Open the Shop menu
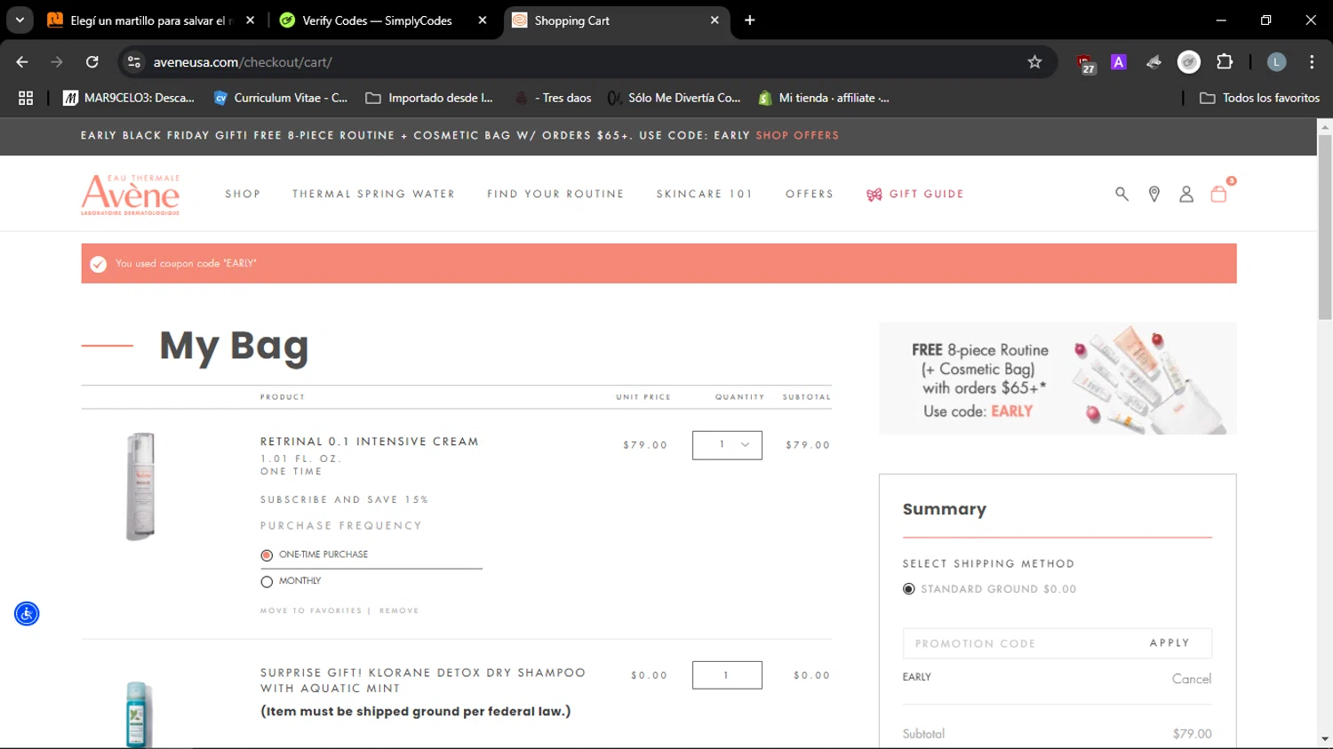 coord(243,194)
